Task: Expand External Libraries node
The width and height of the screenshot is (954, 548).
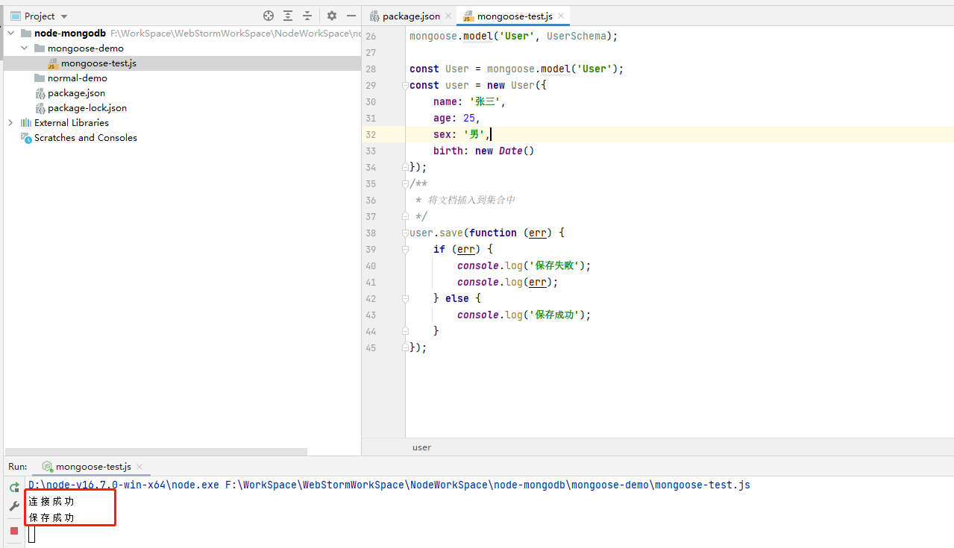Action: pos(10,123)
